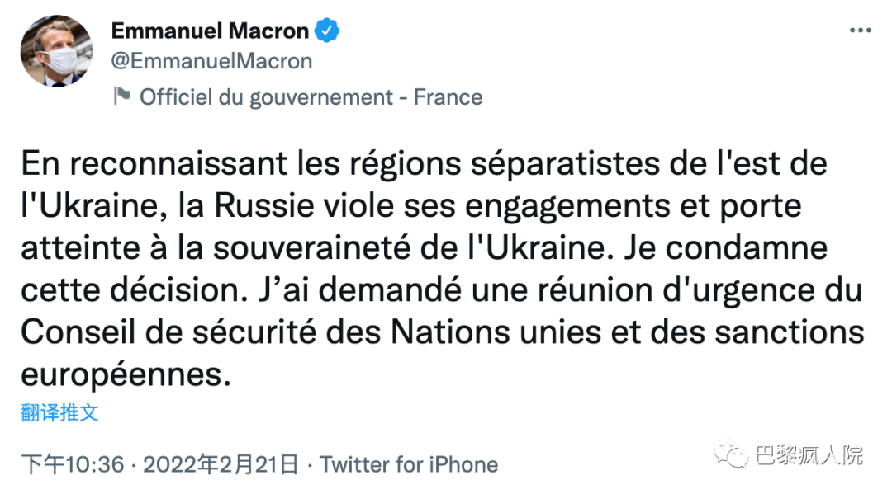Open the 'Twitter for iPhone' source link
The height and width of the screenshot is (494, 892).
click(x=409, y=464)
